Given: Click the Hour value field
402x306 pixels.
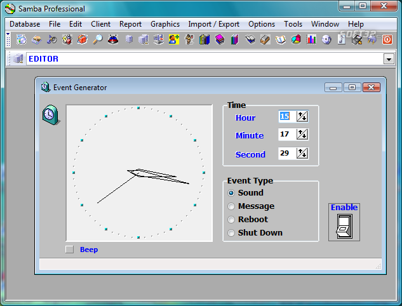Looking at the screenshot, I should 287,116.
